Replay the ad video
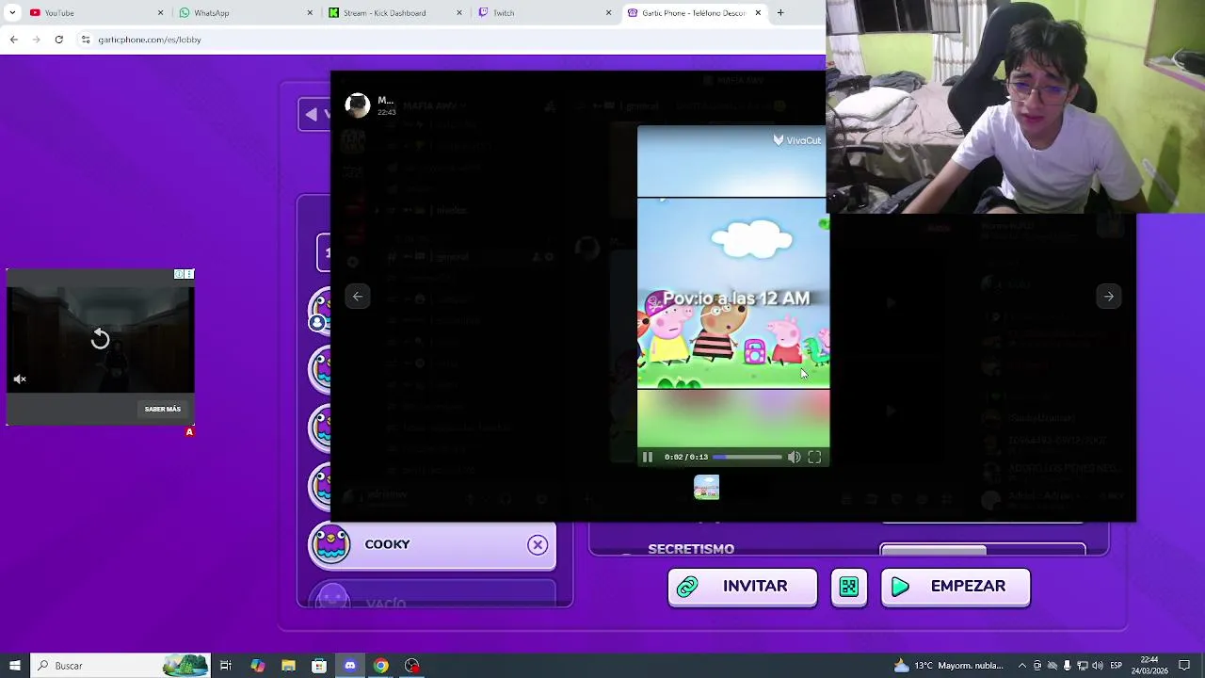 tap(100, 339)
